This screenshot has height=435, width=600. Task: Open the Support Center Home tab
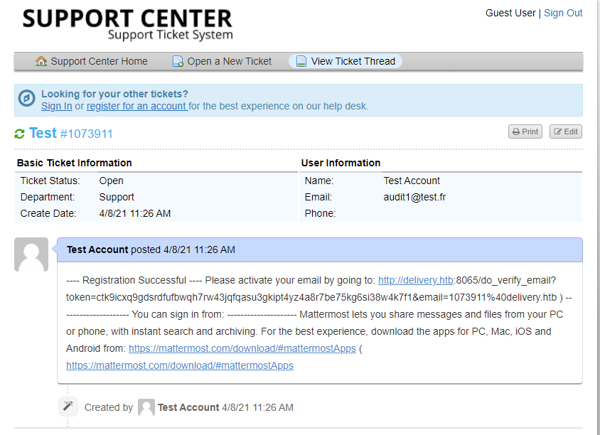99,61
